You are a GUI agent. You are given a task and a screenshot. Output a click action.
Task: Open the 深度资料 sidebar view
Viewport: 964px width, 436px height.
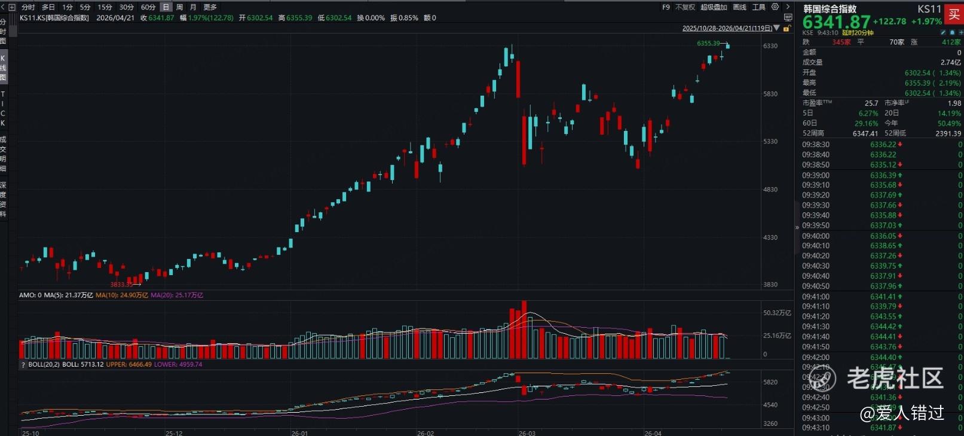3,199
